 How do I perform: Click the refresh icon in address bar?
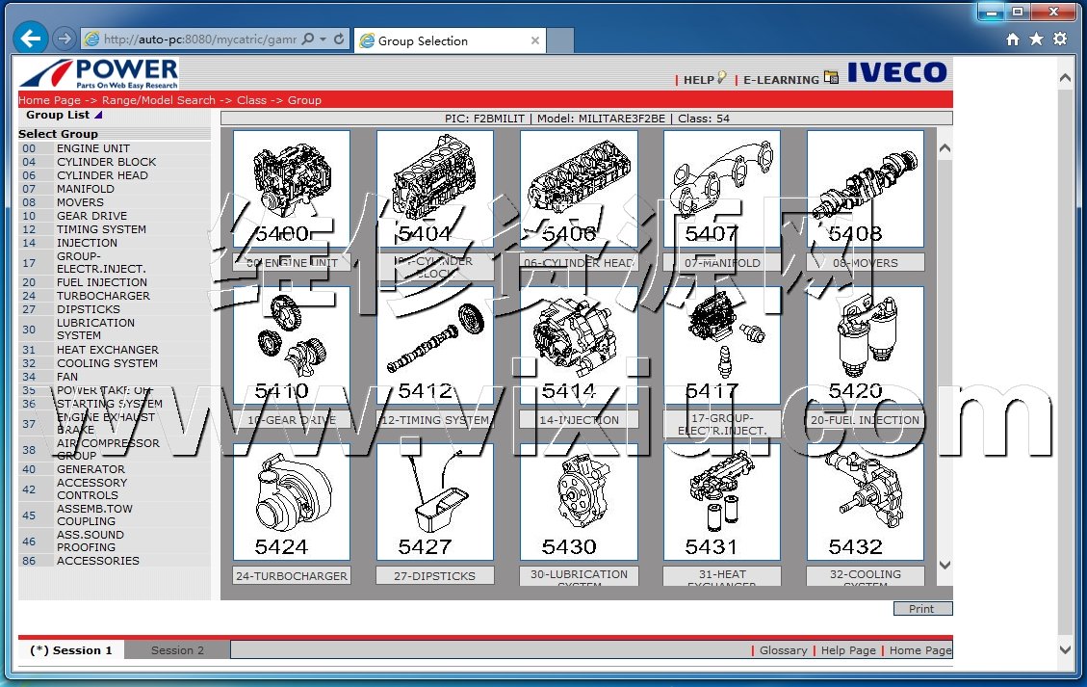click(340, 40)
